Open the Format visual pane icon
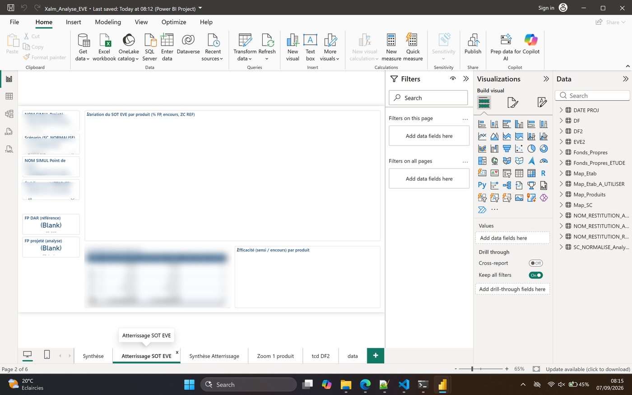Image resolution: width=632 pixels, height=395 pixels. pos(513,102)
